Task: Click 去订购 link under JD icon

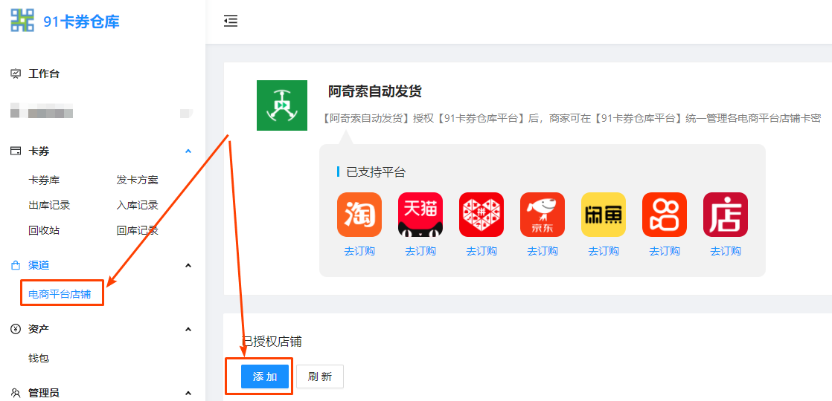Action: [x=543, y=252]
